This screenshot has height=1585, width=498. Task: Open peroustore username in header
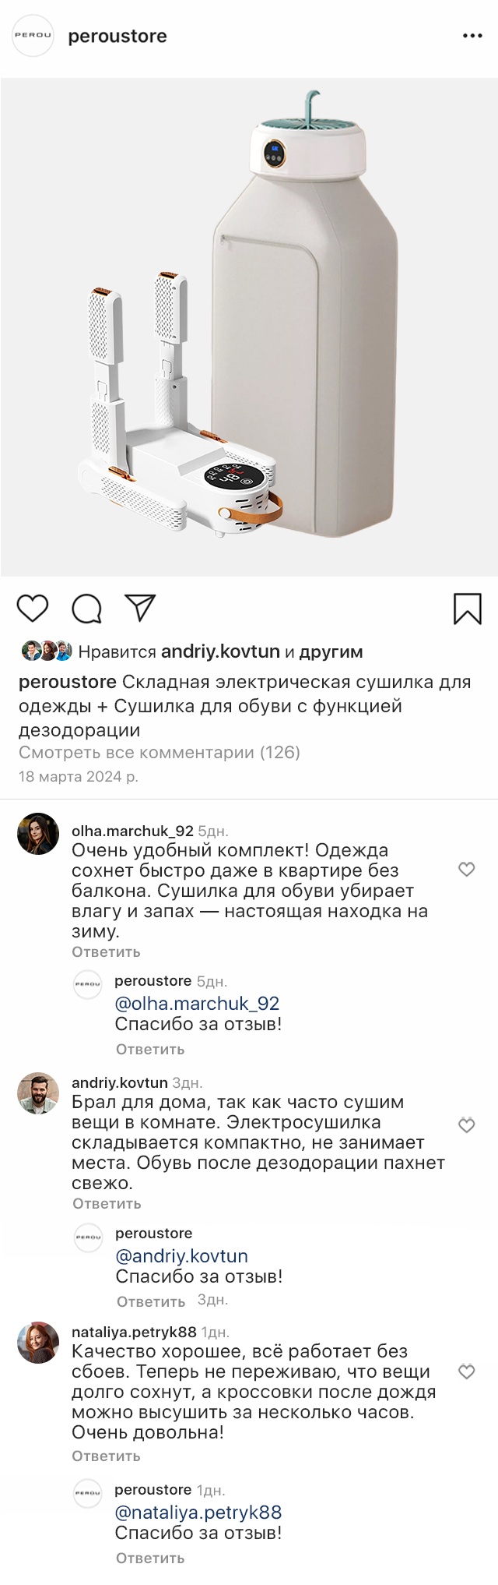117,37
